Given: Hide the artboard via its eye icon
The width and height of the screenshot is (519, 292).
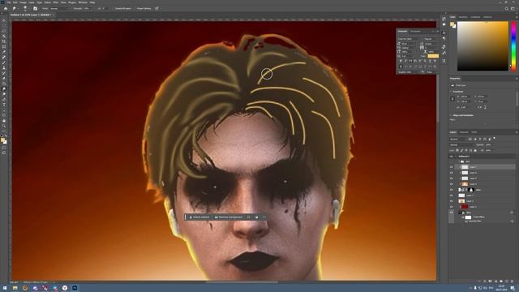Looking at the screenshot, I should pyautogui.click(x=451, y=157).
